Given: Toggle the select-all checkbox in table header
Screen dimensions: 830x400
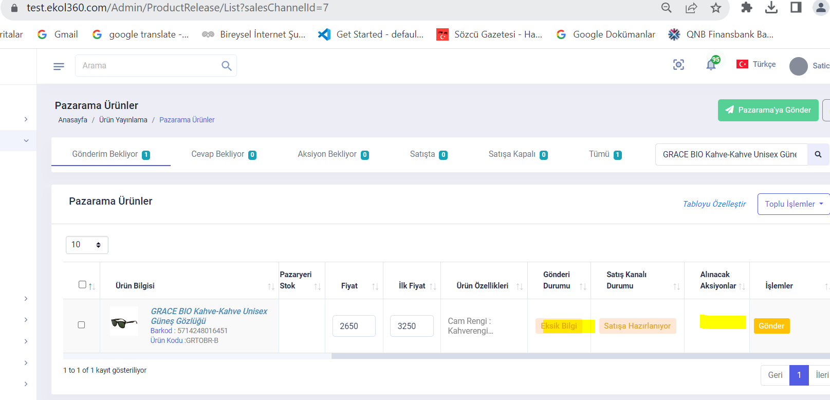Looking at the screenshot, I should tap(82, 284).
